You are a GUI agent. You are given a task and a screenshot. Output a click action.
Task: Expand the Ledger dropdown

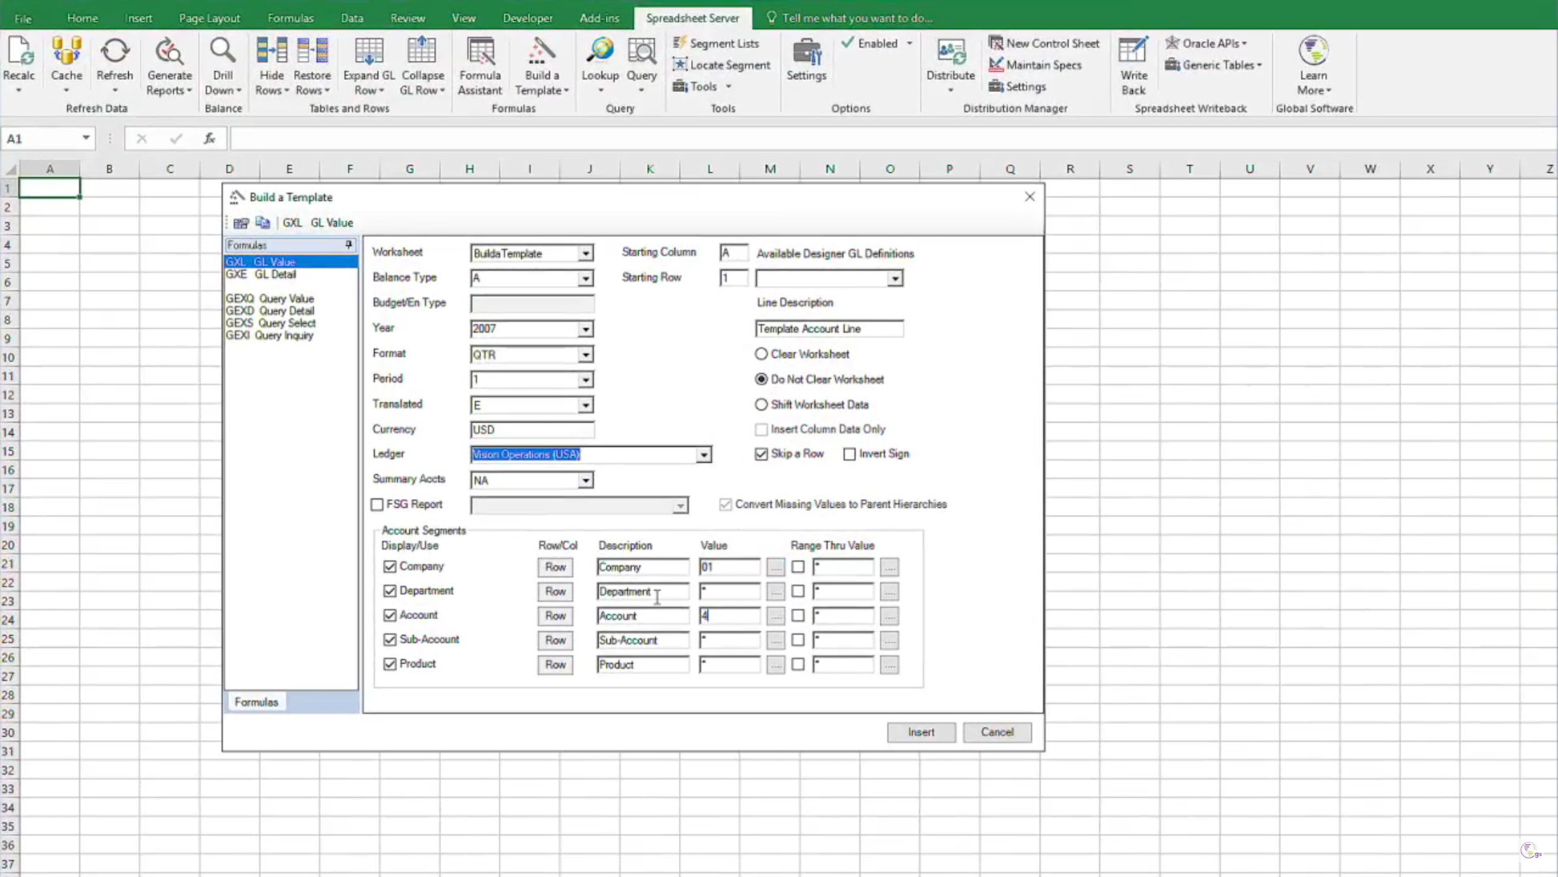pos(704,454)
